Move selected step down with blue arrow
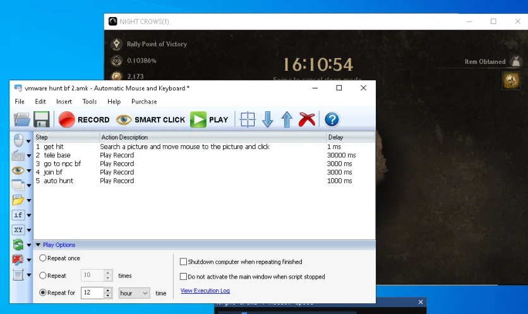The height and width of the screenshot is (314, 528). point(268,119)
